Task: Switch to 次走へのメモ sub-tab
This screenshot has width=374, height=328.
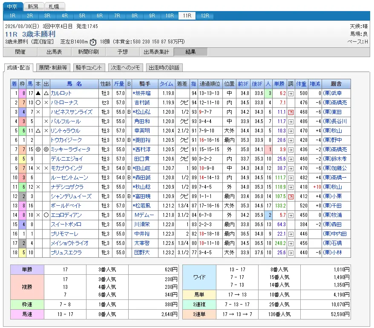Action: pyautogui.click(x=126, y=68)
